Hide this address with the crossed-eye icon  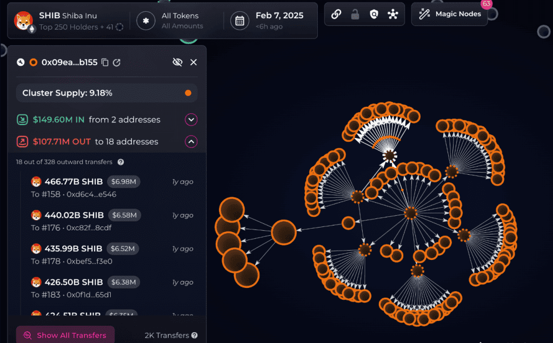(x=177, y=62)
